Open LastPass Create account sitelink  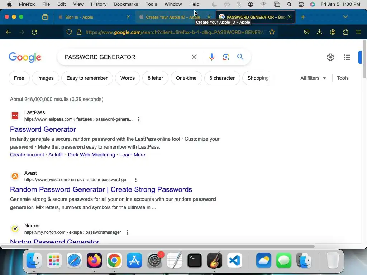27,155
